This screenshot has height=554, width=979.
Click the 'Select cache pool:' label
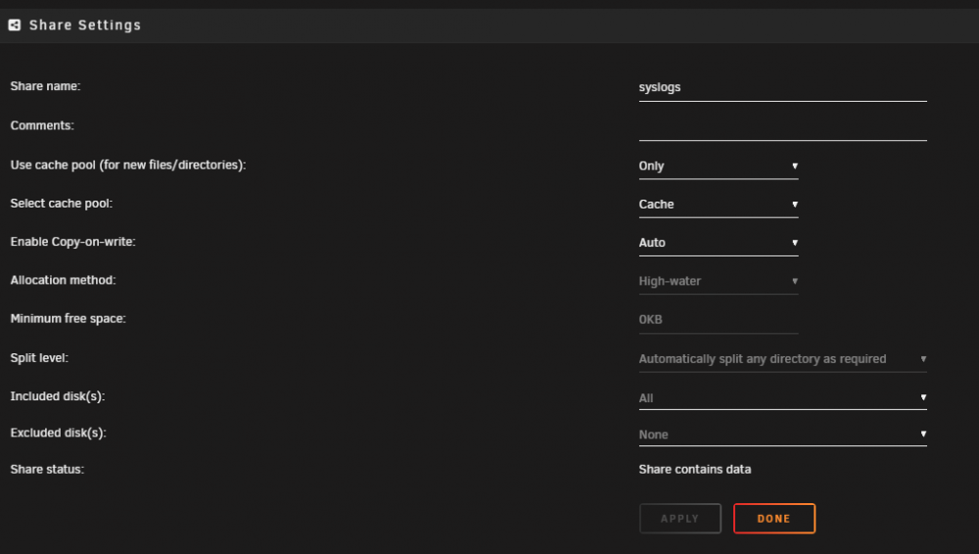pos(61,203)
